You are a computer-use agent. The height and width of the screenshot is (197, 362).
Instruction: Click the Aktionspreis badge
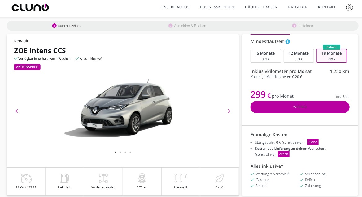click(27, 67)
